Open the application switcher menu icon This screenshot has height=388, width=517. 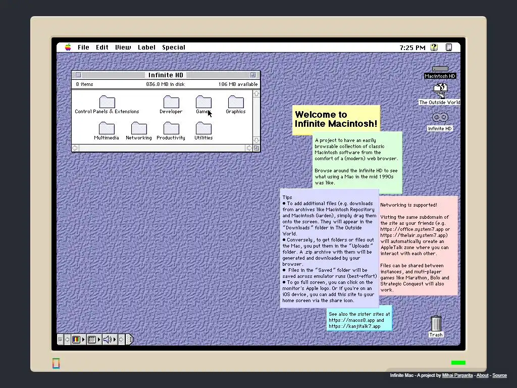[449, 47]
